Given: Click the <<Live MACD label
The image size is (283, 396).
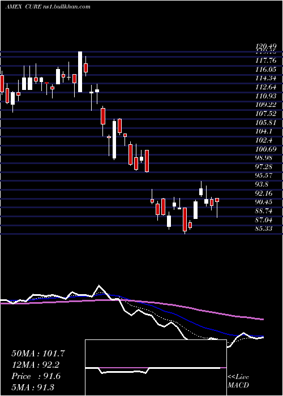Looking at the screenshot, I should click(x=238, y=381).
